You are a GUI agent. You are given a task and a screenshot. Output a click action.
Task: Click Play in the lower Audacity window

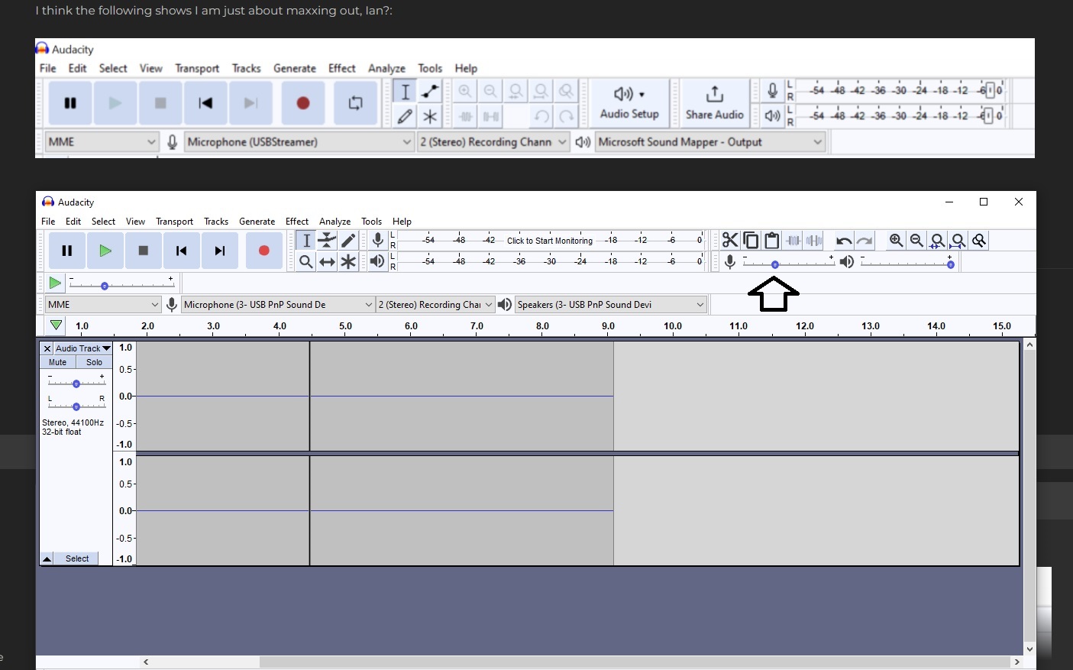point(105,251)
